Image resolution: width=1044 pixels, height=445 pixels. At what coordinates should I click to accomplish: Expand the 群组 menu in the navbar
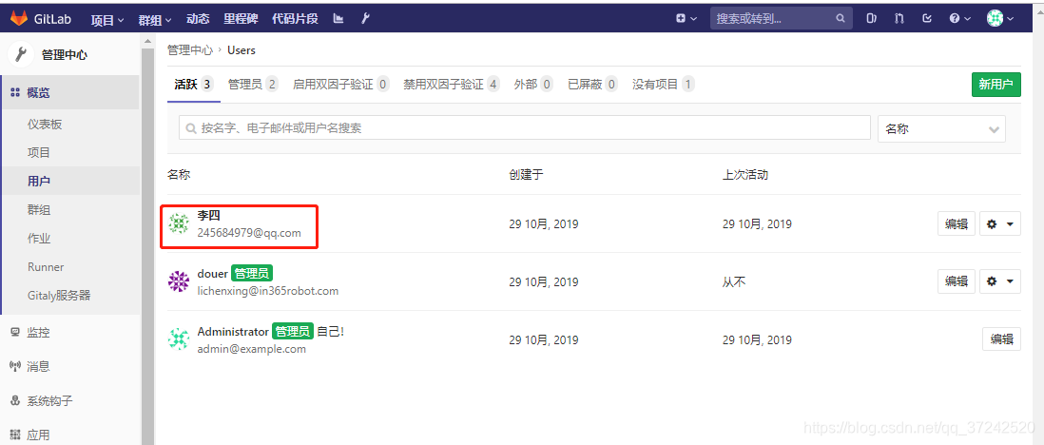[154, 19]
